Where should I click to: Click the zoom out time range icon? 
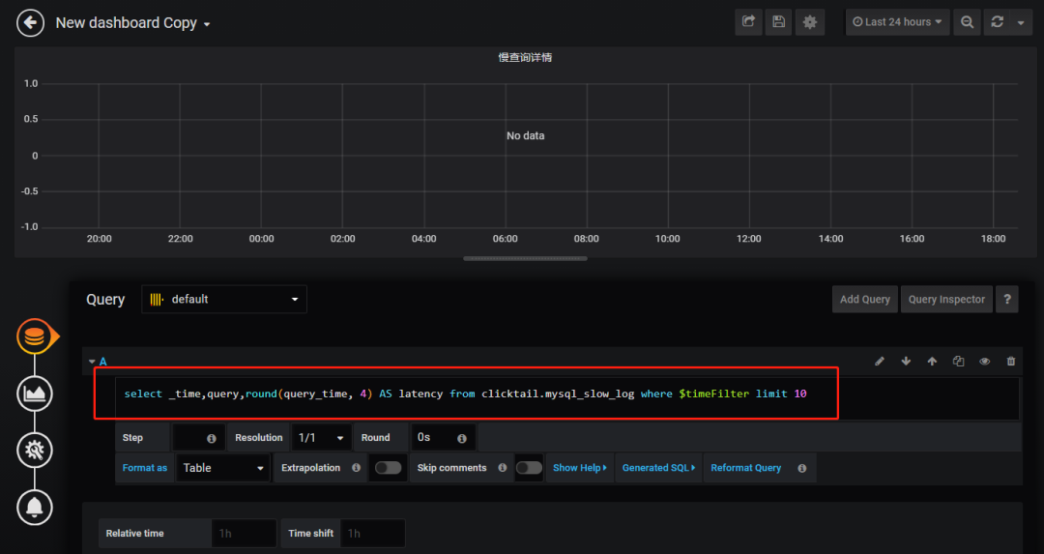coord(967,22)
